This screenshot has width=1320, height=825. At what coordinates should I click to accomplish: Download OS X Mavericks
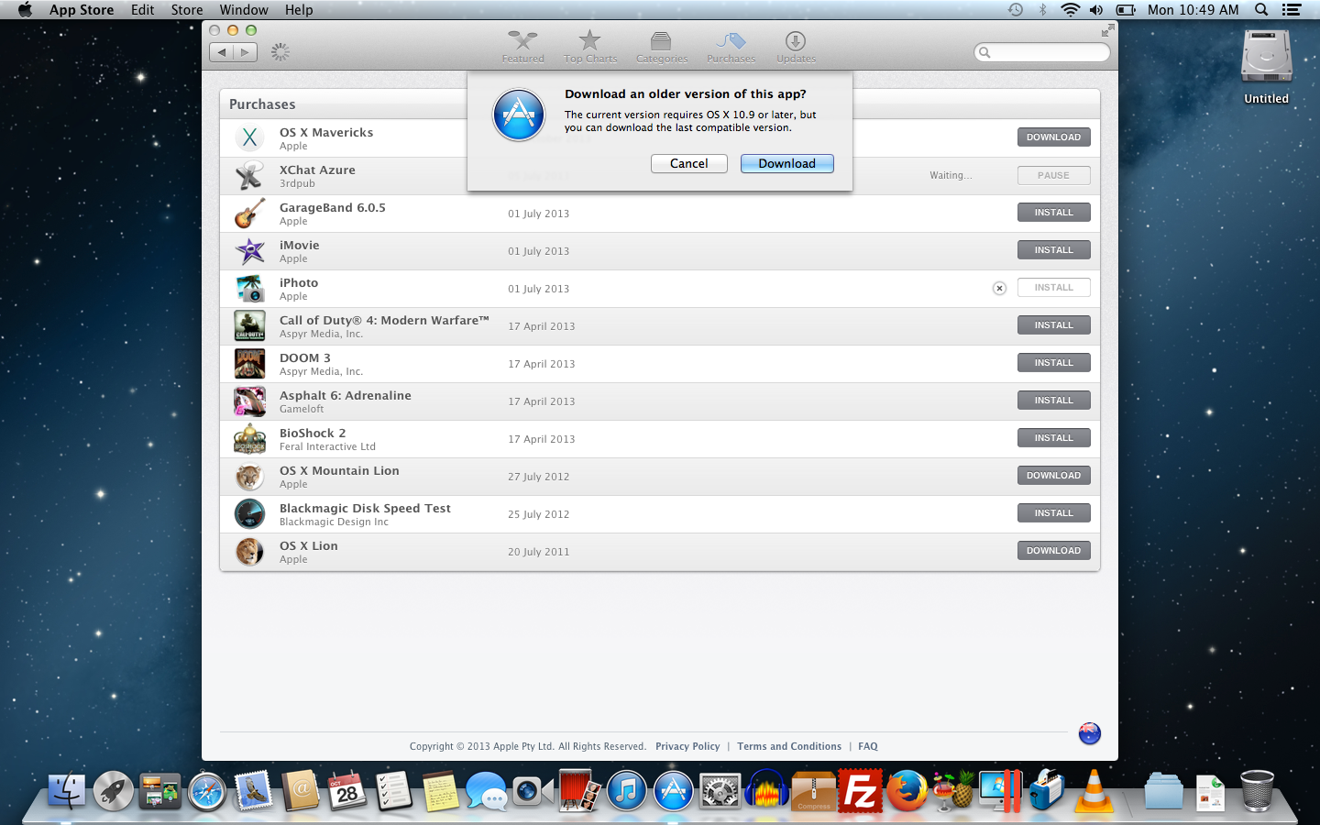coord(1053,137)
